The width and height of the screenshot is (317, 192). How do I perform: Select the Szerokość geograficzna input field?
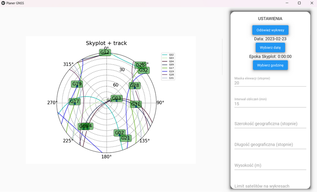tap(270, 124)
